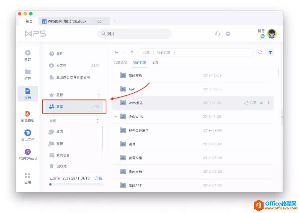299x213 pixels.
Task: Open the 测试 folder
Action: point(193,144)
